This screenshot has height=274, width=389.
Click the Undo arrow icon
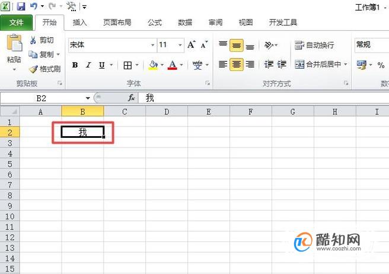pos(33,6)
